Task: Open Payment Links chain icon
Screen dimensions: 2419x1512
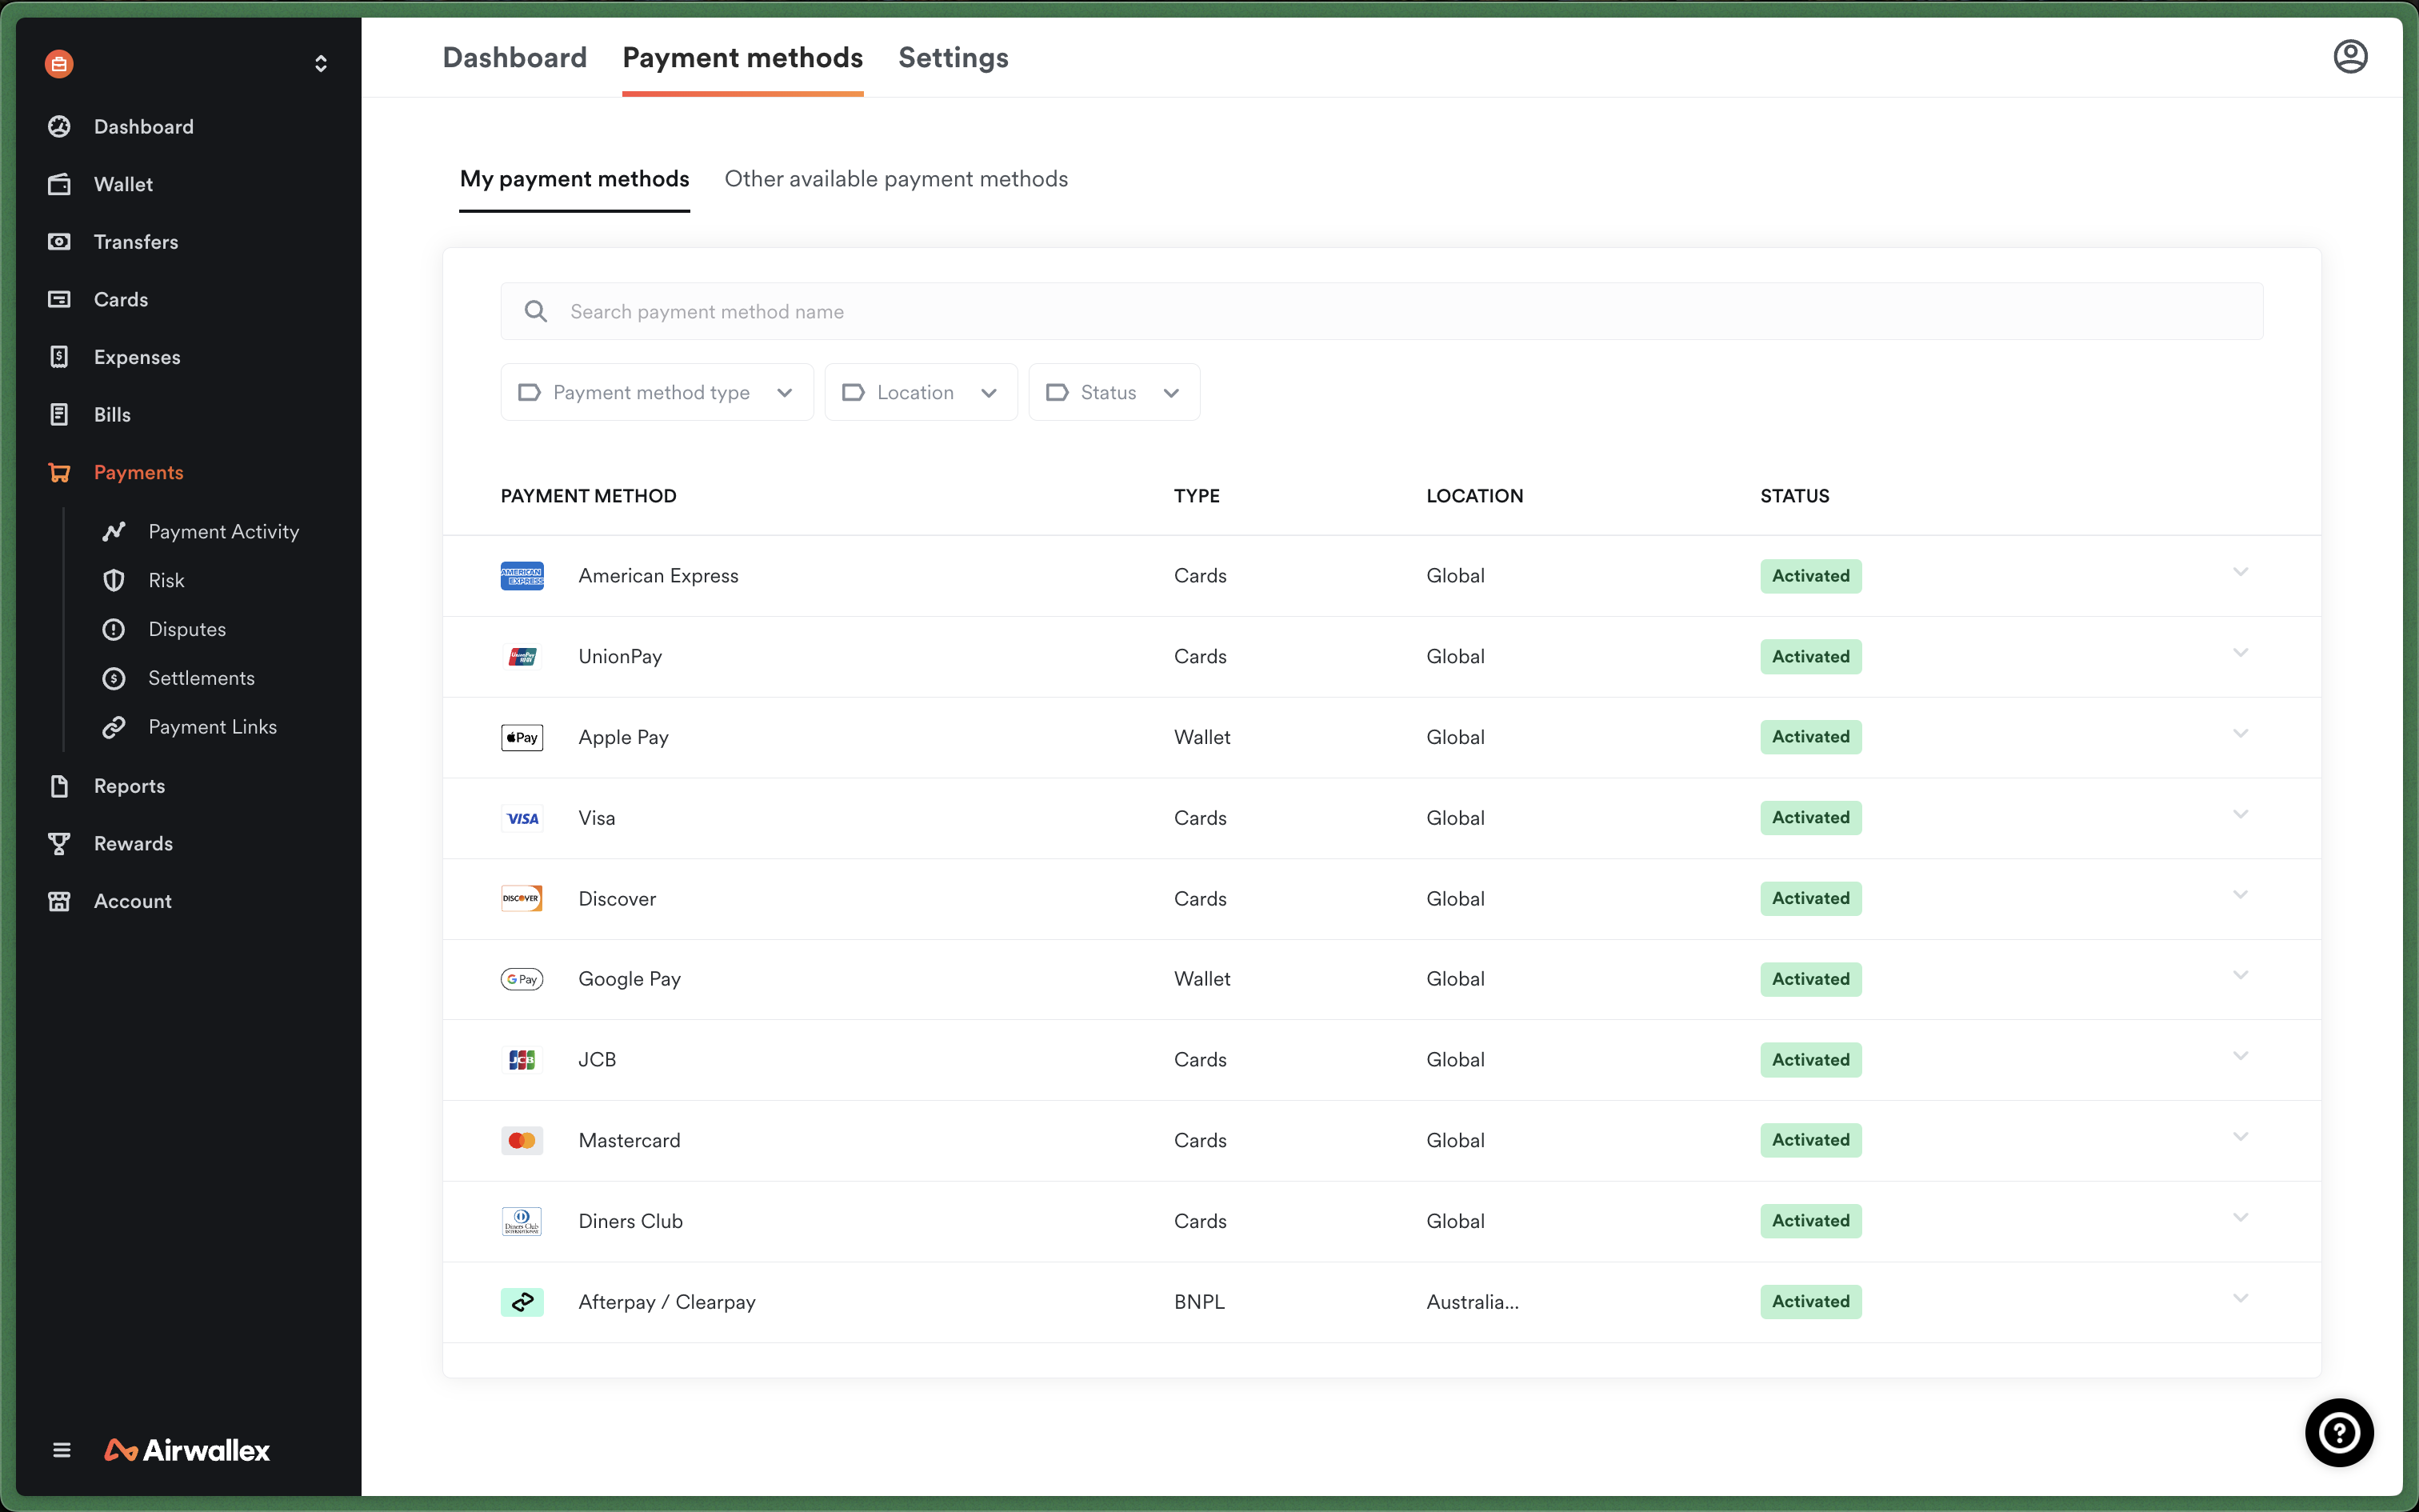Action: pyautogui.click(x=114, y=727)
